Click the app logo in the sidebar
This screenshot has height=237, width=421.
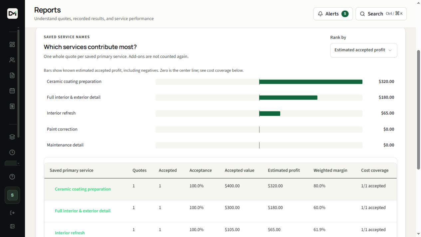(x=12, y=13)
